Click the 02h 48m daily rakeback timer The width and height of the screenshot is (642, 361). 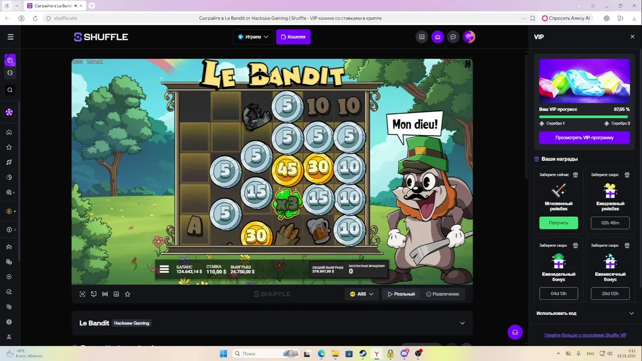coord(610,223)
